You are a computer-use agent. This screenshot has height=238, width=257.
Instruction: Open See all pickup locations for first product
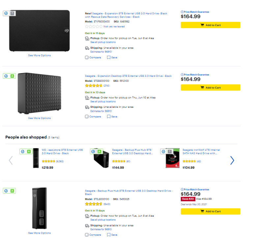coord(103,42)
